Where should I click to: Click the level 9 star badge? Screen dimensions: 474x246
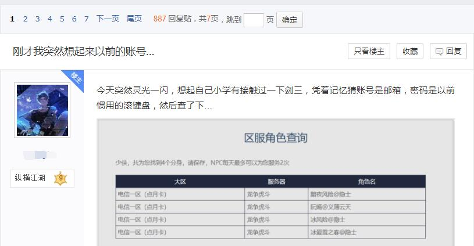point(60,179)
